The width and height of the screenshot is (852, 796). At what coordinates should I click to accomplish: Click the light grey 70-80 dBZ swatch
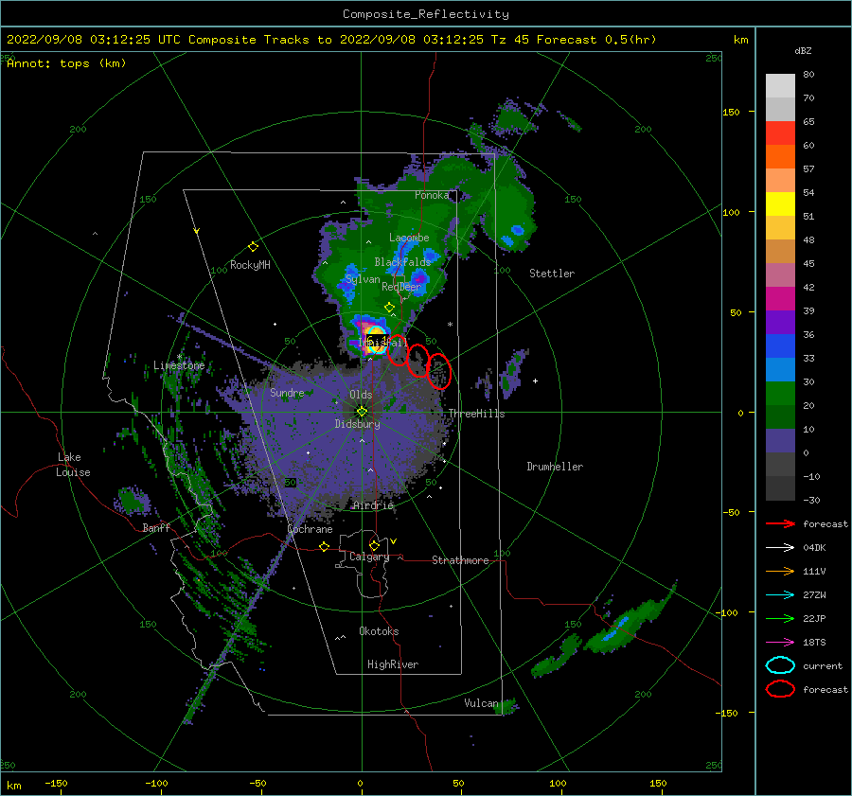coord(780,86)
